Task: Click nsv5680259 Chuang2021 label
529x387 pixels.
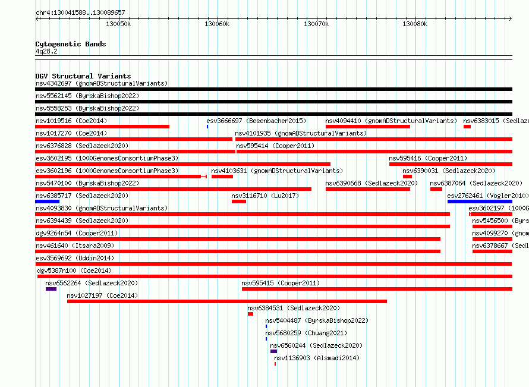Action: coord(306,333)
